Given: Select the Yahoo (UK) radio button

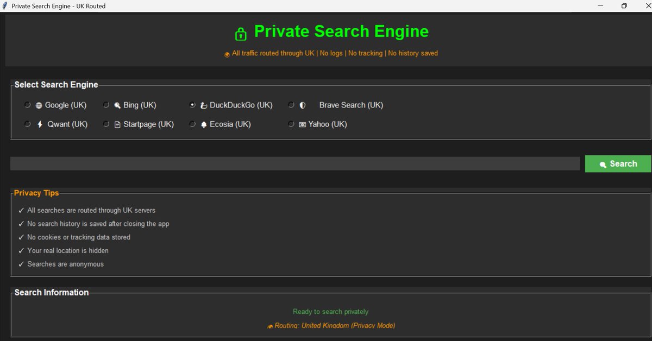Looking at the screenshot, I should click(x=291, y=124).
